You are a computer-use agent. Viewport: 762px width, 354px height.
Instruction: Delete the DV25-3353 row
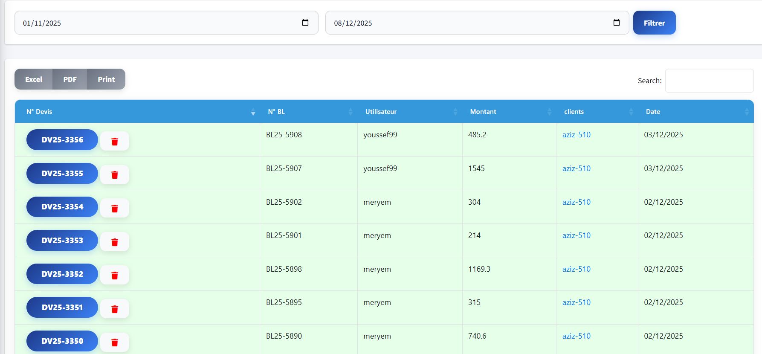[x=115, y=242]
